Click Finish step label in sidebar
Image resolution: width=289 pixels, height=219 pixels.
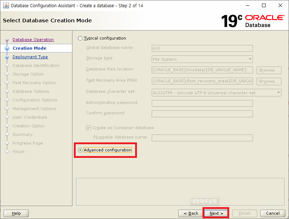[x=18, y=152]
